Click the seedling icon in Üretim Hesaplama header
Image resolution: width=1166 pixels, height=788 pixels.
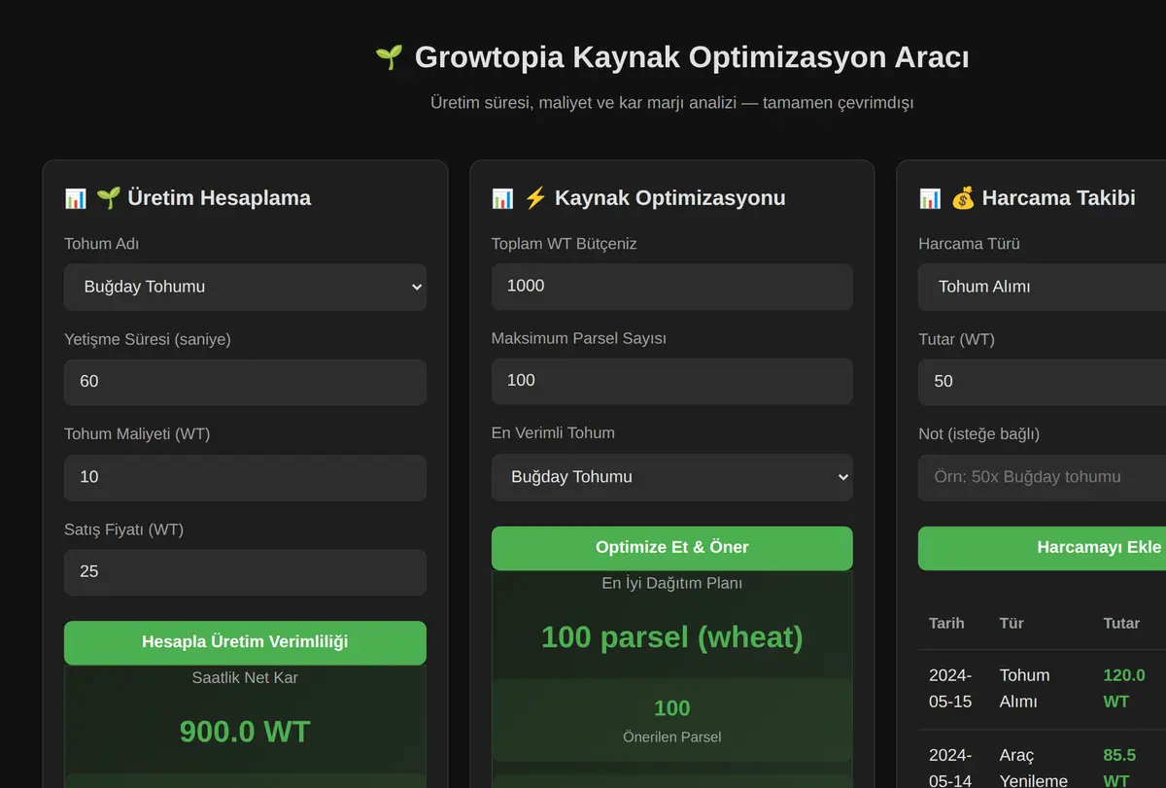point(109,198)
